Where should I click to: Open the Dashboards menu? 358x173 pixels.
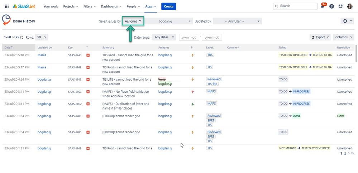[x=111, y=6]
